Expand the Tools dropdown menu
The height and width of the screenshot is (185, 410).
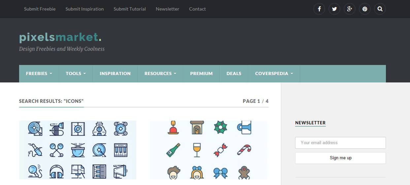(76, 74)
